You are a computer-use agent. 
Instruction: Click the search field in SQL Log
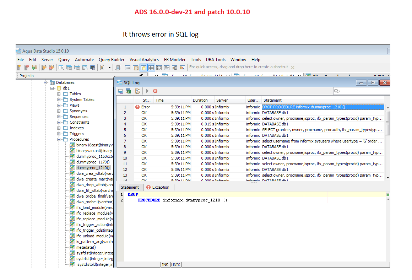[362, 91]
